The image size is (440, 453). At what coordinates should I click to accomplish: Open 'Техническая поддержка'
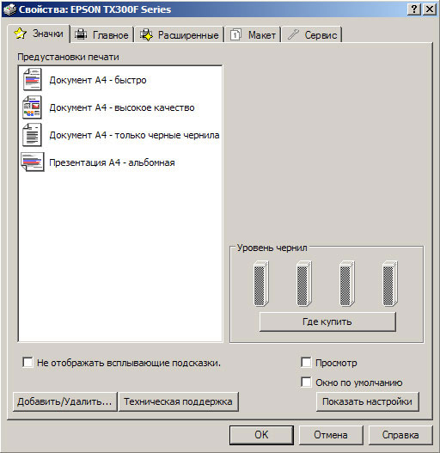[179, 401]
